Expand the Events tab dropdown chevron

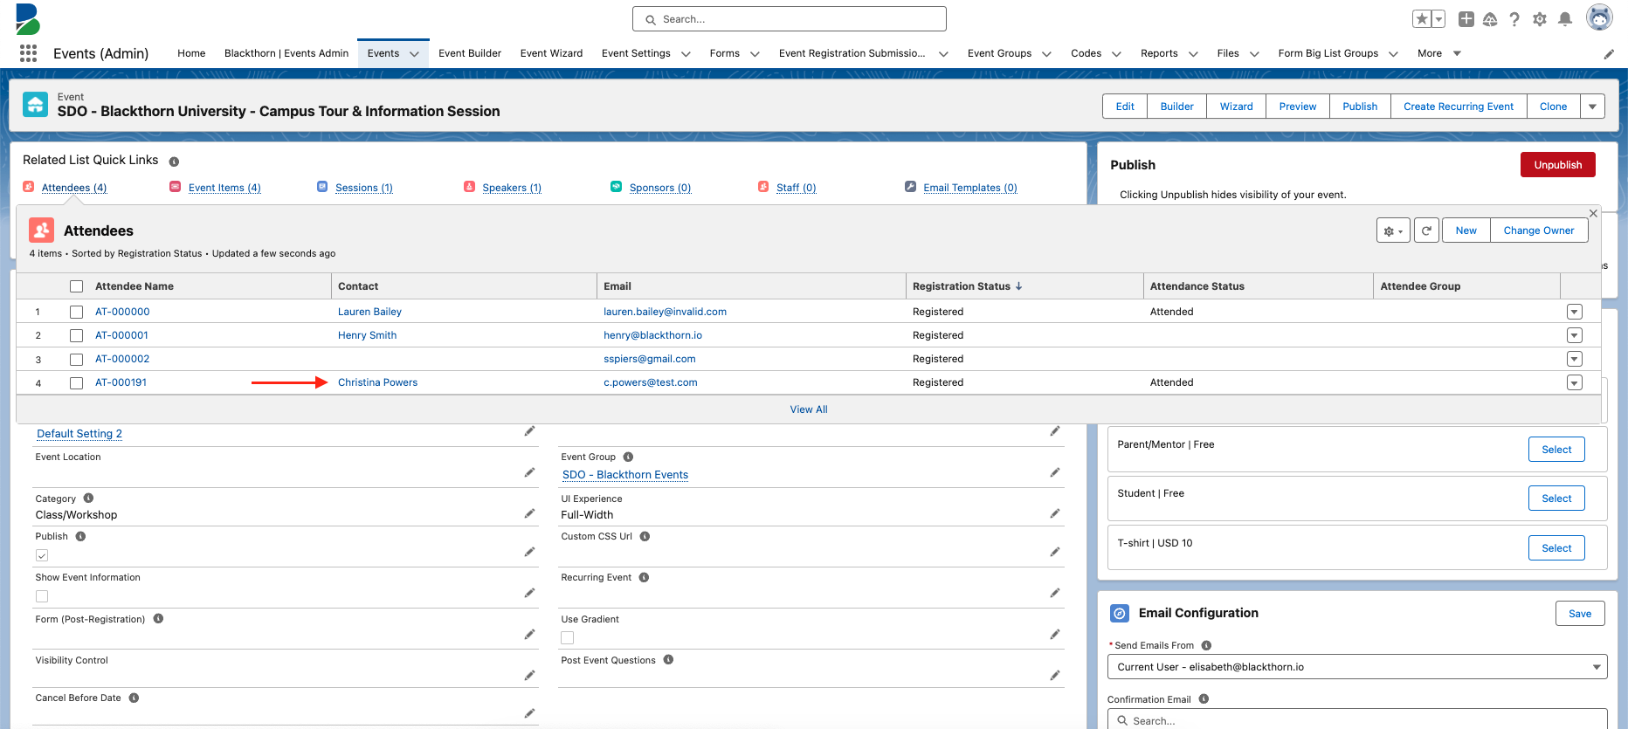pos(415,54)
